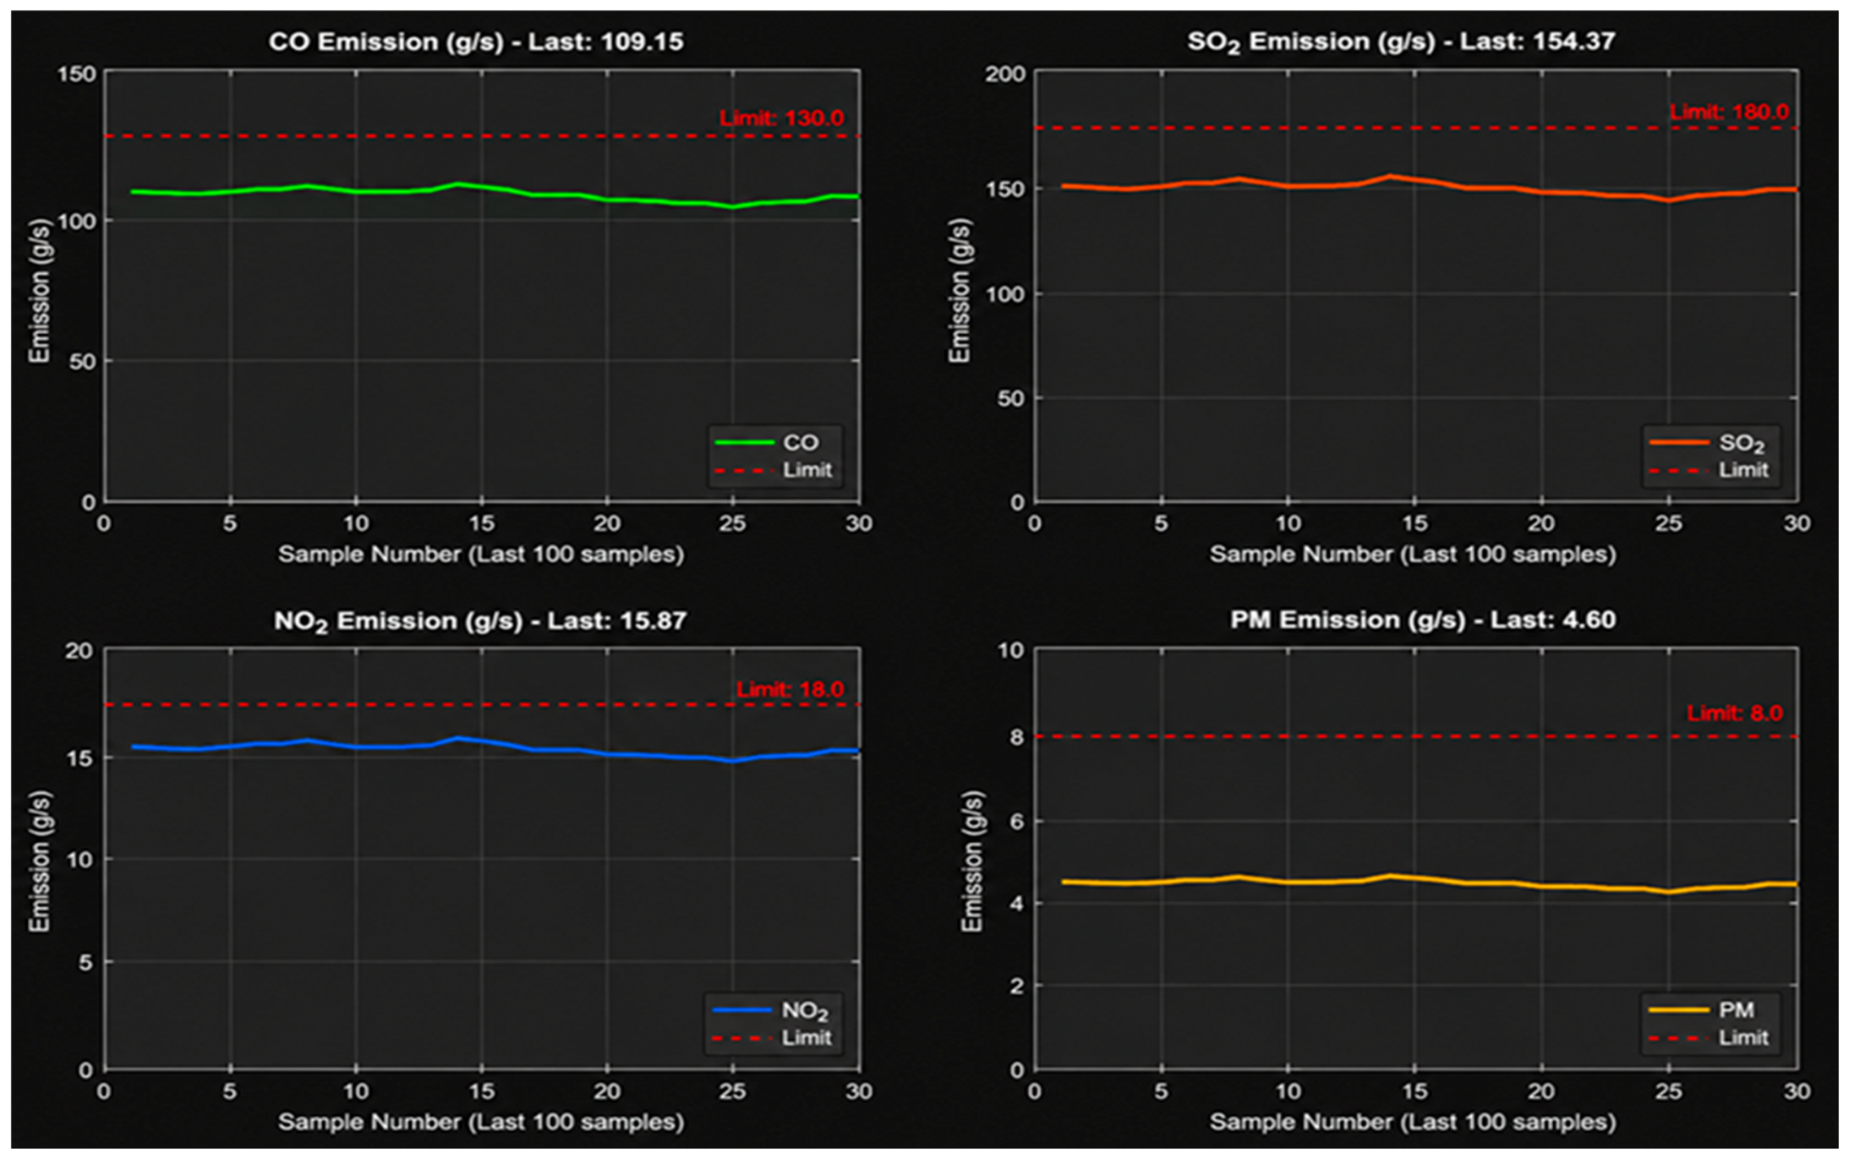This screenshot has height=1159, width=1849.
Task: Click the 150 y-axis tick in CO chart
Action: pos(76,74)
